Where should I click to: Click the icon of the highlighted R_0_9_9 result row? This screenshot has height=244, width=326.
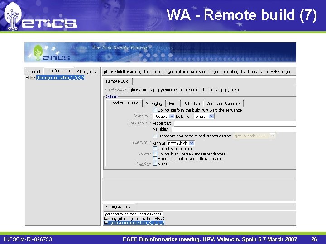tap(106, 223)
